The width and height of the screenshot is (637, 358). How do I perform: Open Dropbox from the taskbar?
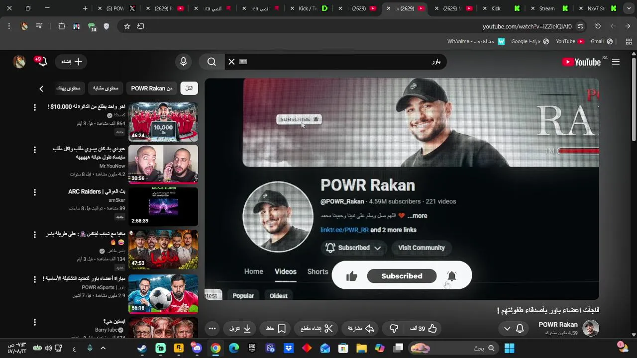click(289, 349)
